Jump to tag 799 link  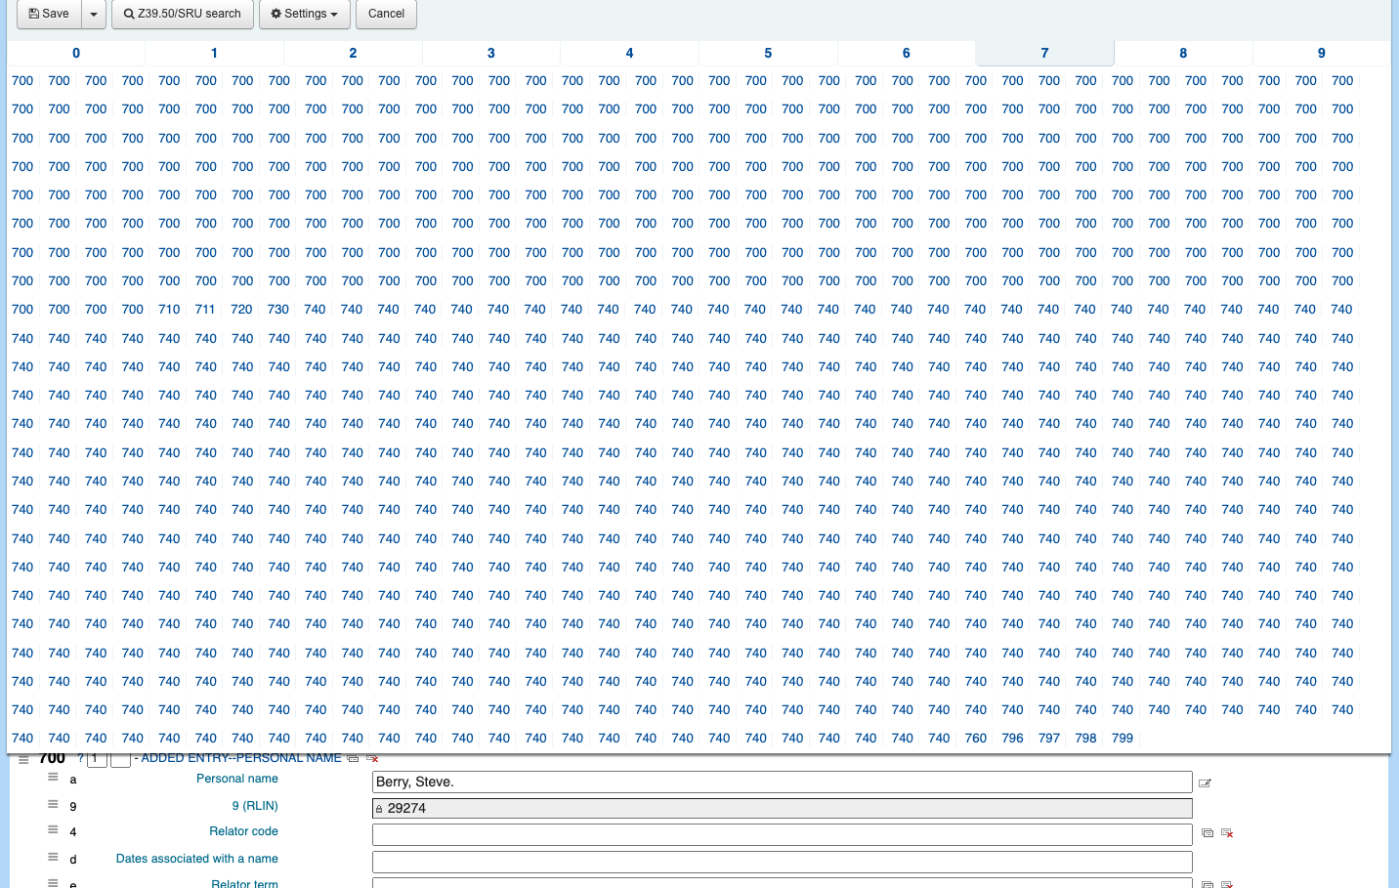1123,739
